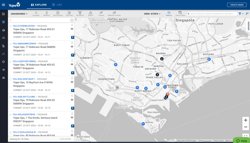Image resolution: width=250 pixels, height=143 pixels.
Task: Click the orange hub marker downtown
Action: 168,94
